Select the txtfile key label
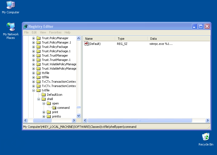Screen dimensions: 217x155 pyautogui.click(x=46, y=90)
